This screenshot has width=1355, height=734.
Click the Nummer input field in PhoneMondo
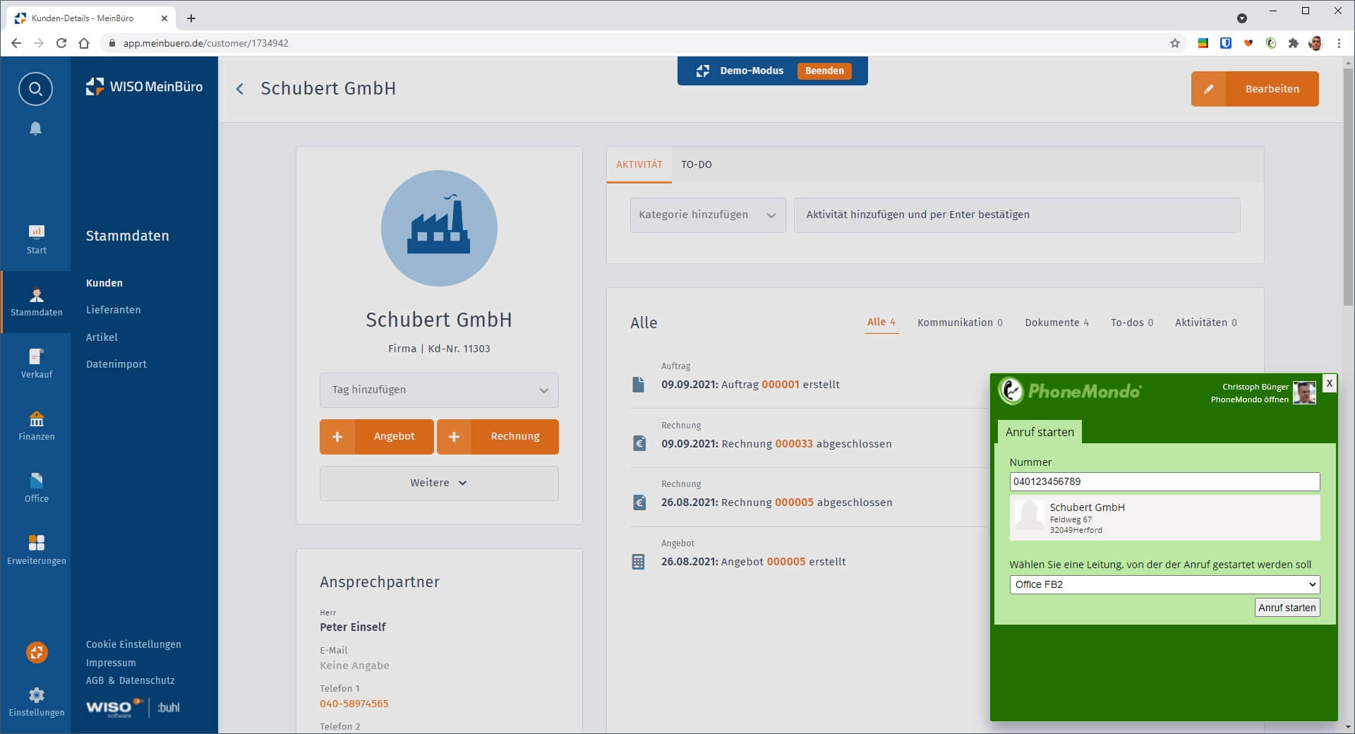tap(1164, 481)
